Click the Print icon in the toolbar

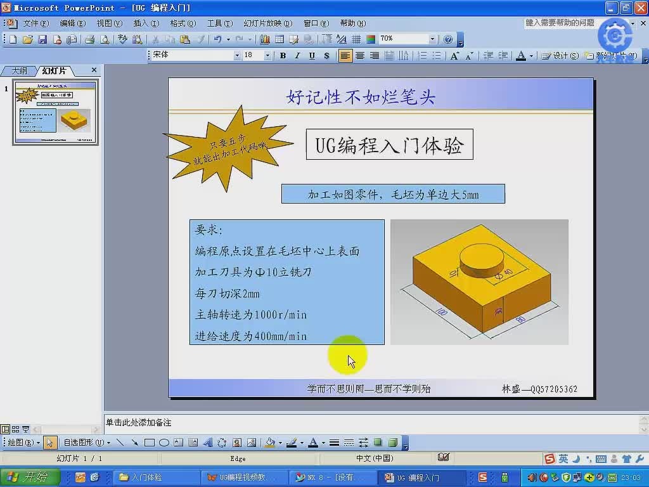click(89, 39)
